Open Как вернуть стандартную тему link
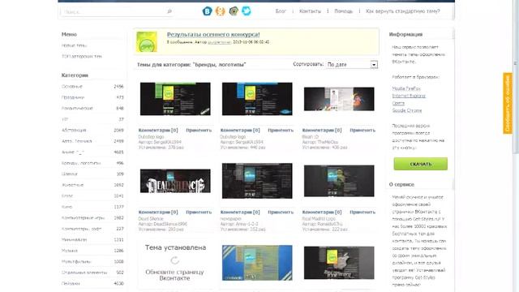The image size is (519, 292). pos(403,11)
